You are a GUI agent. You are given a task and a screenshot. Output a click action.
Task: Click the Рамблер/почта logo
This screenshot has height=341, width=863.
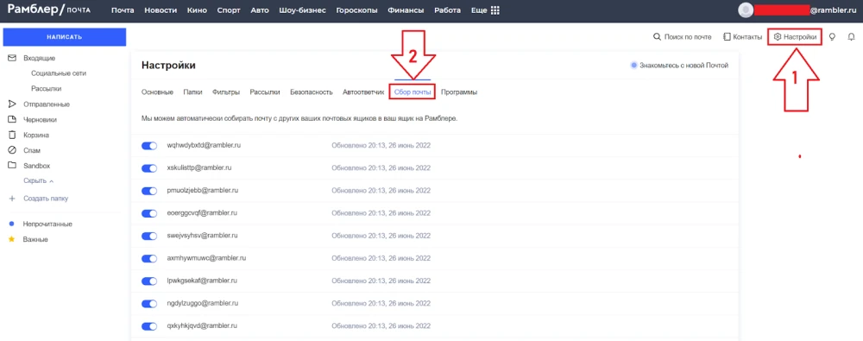[49, 9]
